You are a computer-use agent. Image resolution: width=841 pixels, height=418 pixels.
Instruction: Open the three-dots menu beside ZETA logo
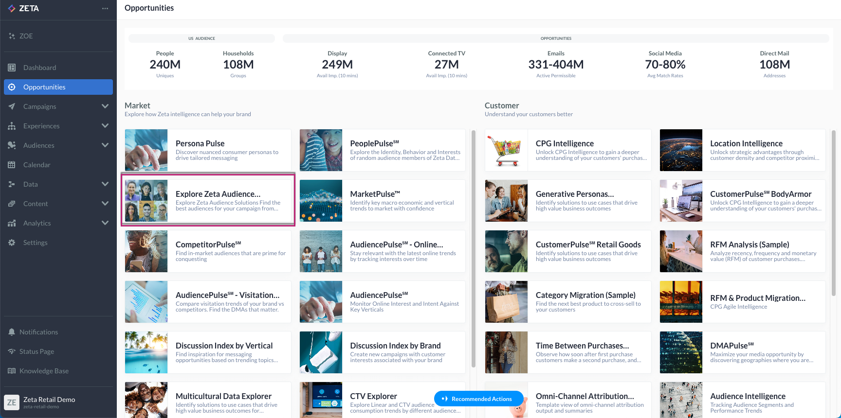pos(105,9)
